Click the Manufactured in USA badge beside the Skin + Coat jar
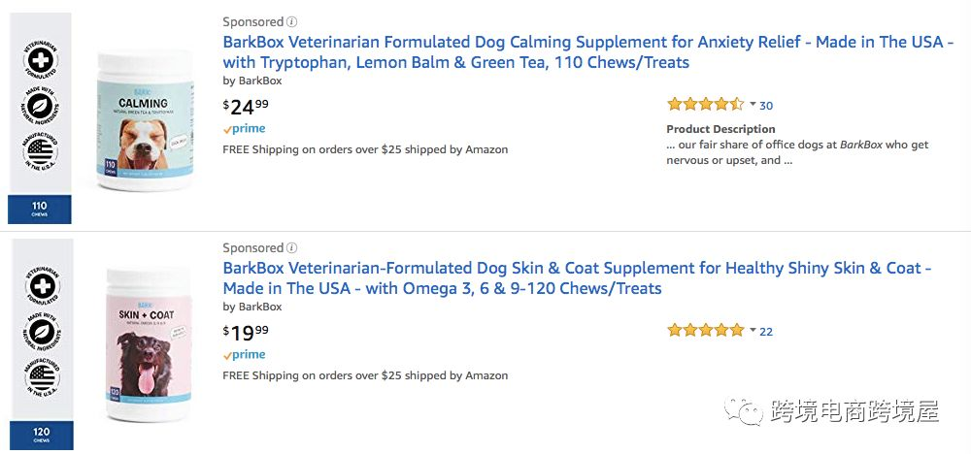Image resolution: width=971 pixels, height=454 pixels. pos(42,376)
